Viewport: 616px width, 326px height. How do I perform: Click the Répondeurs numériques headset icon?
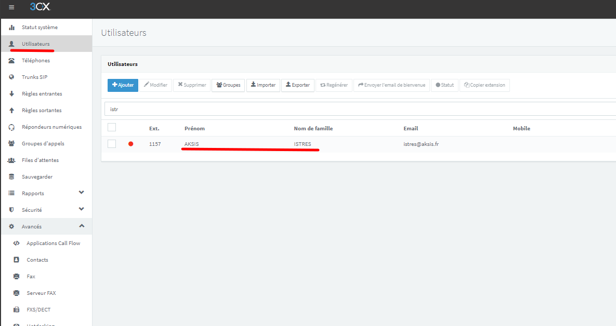(12, 127)
